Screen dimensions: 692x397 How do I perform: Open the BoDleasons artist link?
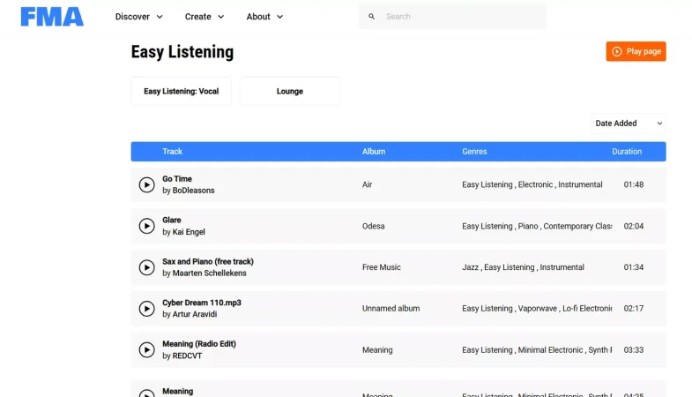193,191
